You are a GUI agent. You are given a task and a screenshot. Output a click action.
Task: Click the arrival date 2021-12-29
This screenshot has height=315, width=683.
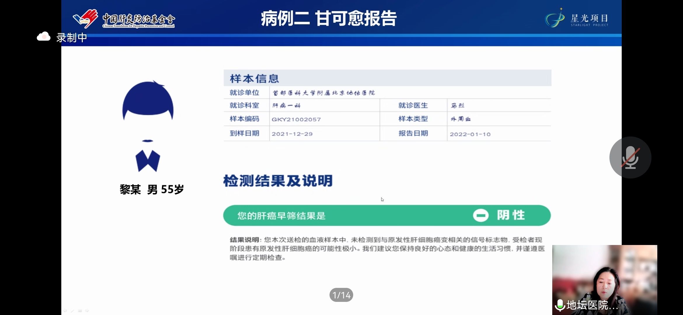(x=292, y=134)
